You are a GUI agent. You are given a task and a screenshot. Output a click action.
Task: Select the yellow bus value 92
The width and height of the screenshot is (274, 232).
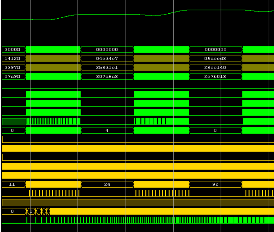point(215,185)
